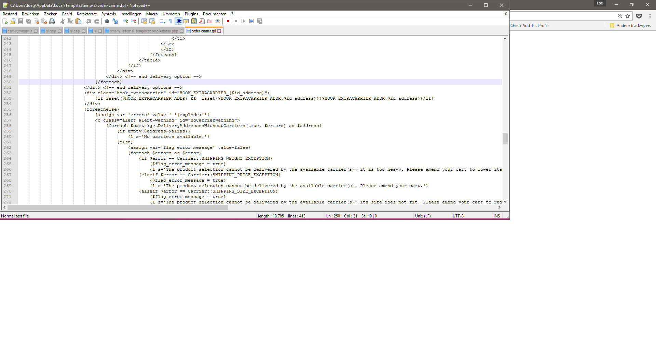Viewport: 656px width, 355px height.
Task: Zoom out with the red minus magnifier
Action: pos(134,21)
